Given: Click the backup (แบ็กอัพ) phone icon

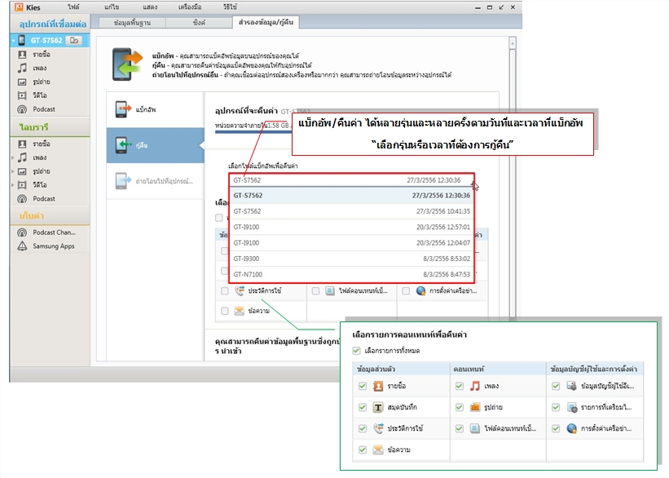Looking at the screenshot, I should click(x=122, y=109).
